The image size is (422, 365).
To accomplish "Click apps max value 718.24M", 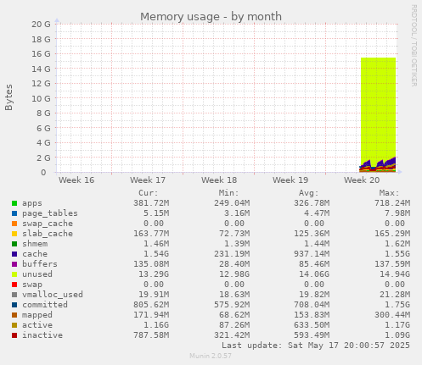I will pos(392,203).
